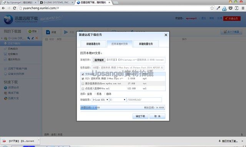Check the www.mp4ba.com.txt file checkbox
Screen dimensions: 246x147
click(x=83, y=83)
